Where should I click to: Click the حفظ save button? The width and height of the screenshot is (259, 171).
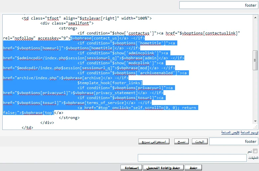pos(193,168)
